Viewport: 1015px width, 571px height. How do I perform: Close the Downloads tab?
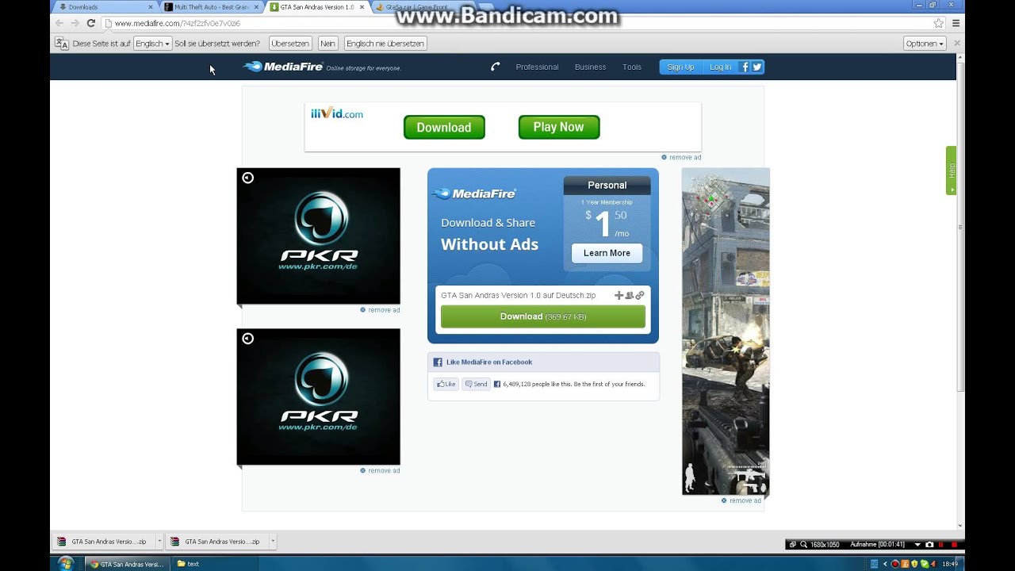tap(151, 7)
